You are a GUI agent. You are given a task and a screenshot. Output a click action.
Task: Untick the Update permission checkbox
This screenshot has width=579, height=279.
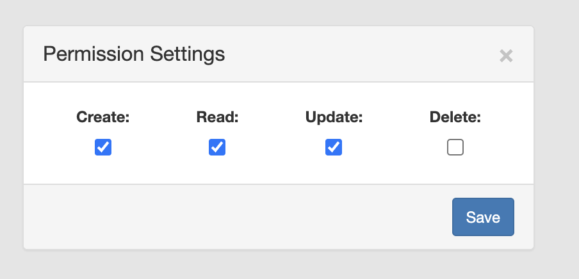pyautogui.click(x=333, y=147)
